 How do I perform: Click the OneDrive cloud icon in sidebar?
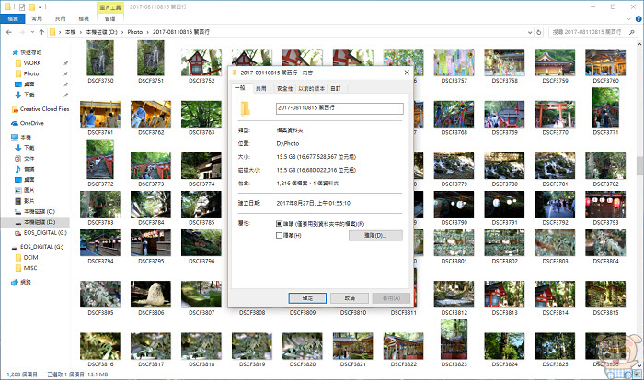coord(15,123)
